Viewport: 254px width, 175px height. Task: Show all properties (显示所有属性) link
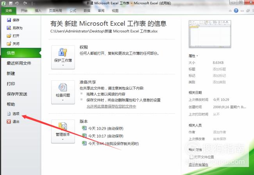coord(198,164)
